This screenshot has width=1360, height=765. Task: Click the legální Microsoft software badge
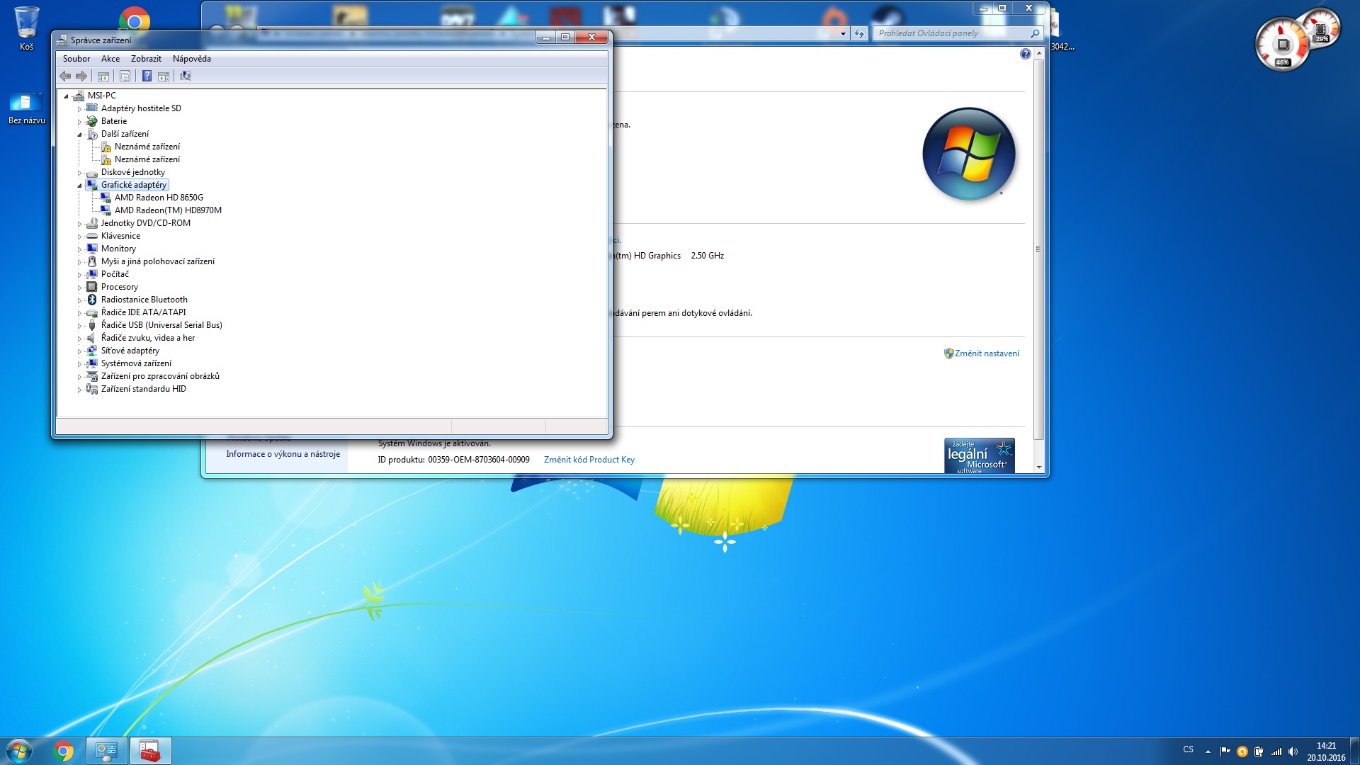(980, 455)
